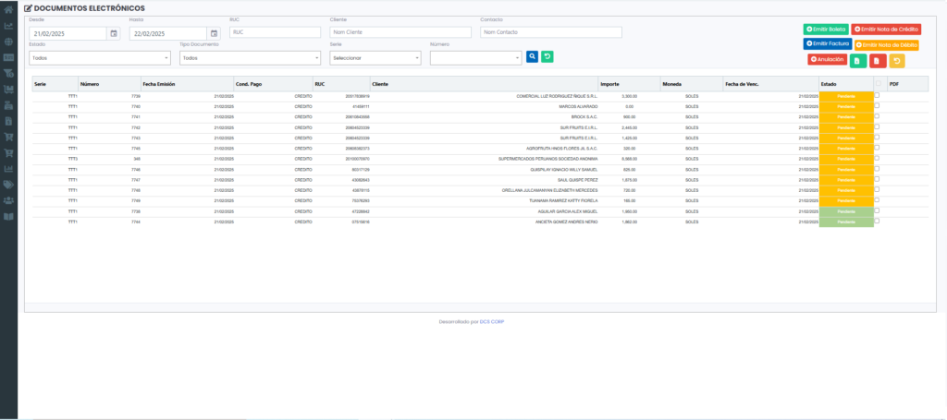This screenshot has height=420, width=947.
Task: Open the Hasta date calendar picker
Action: click(214, 33)
